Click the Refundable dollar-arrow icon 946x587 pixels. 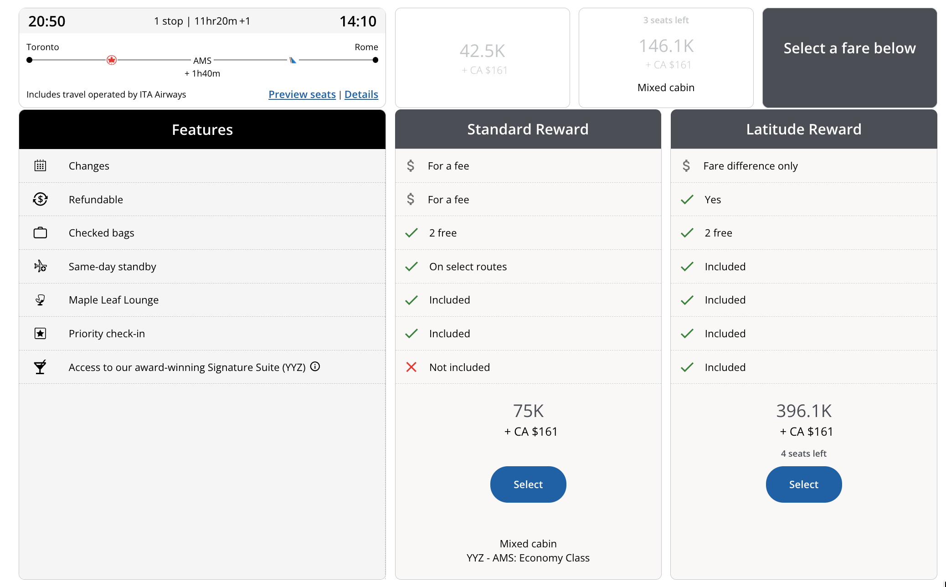pyautogui.click(x=40, y=199)
